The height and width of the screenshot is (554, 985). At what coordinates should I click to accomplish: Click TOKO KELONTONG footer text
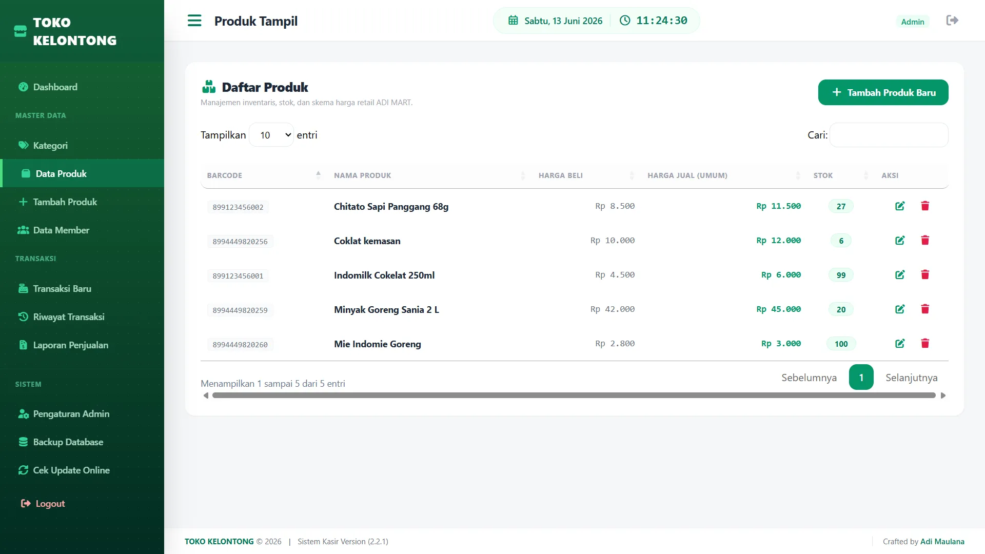pos(219,542)
